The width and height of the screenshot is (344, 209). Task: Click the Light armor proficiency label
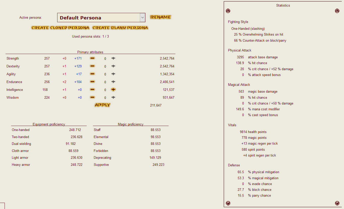(20, 158)
